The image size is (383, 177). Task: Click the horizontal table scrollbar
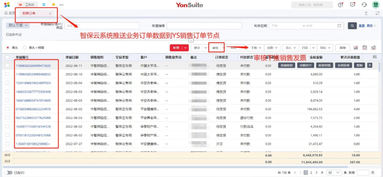point(175,167)
